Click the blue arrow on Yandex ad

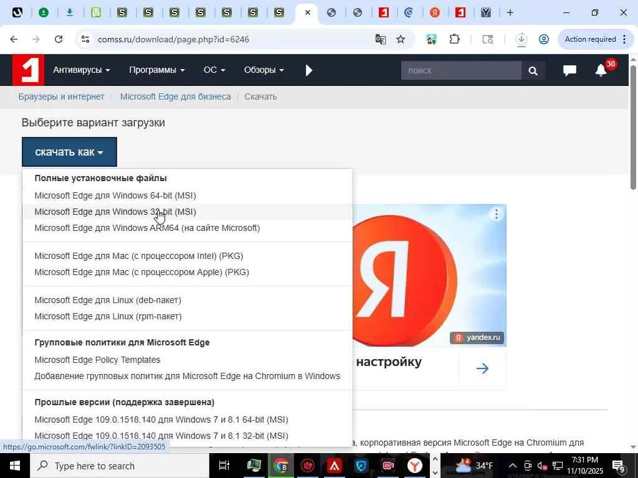[483, 368]
